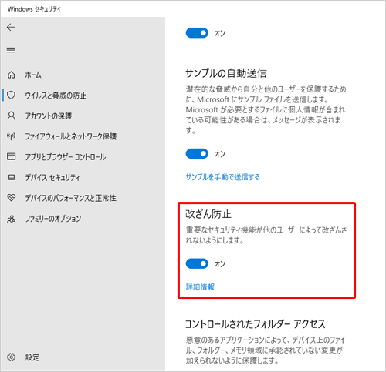The width and height of the screenshot is (386, 372).
Task: Click the person icon for account protection
Action: (11, 116)
